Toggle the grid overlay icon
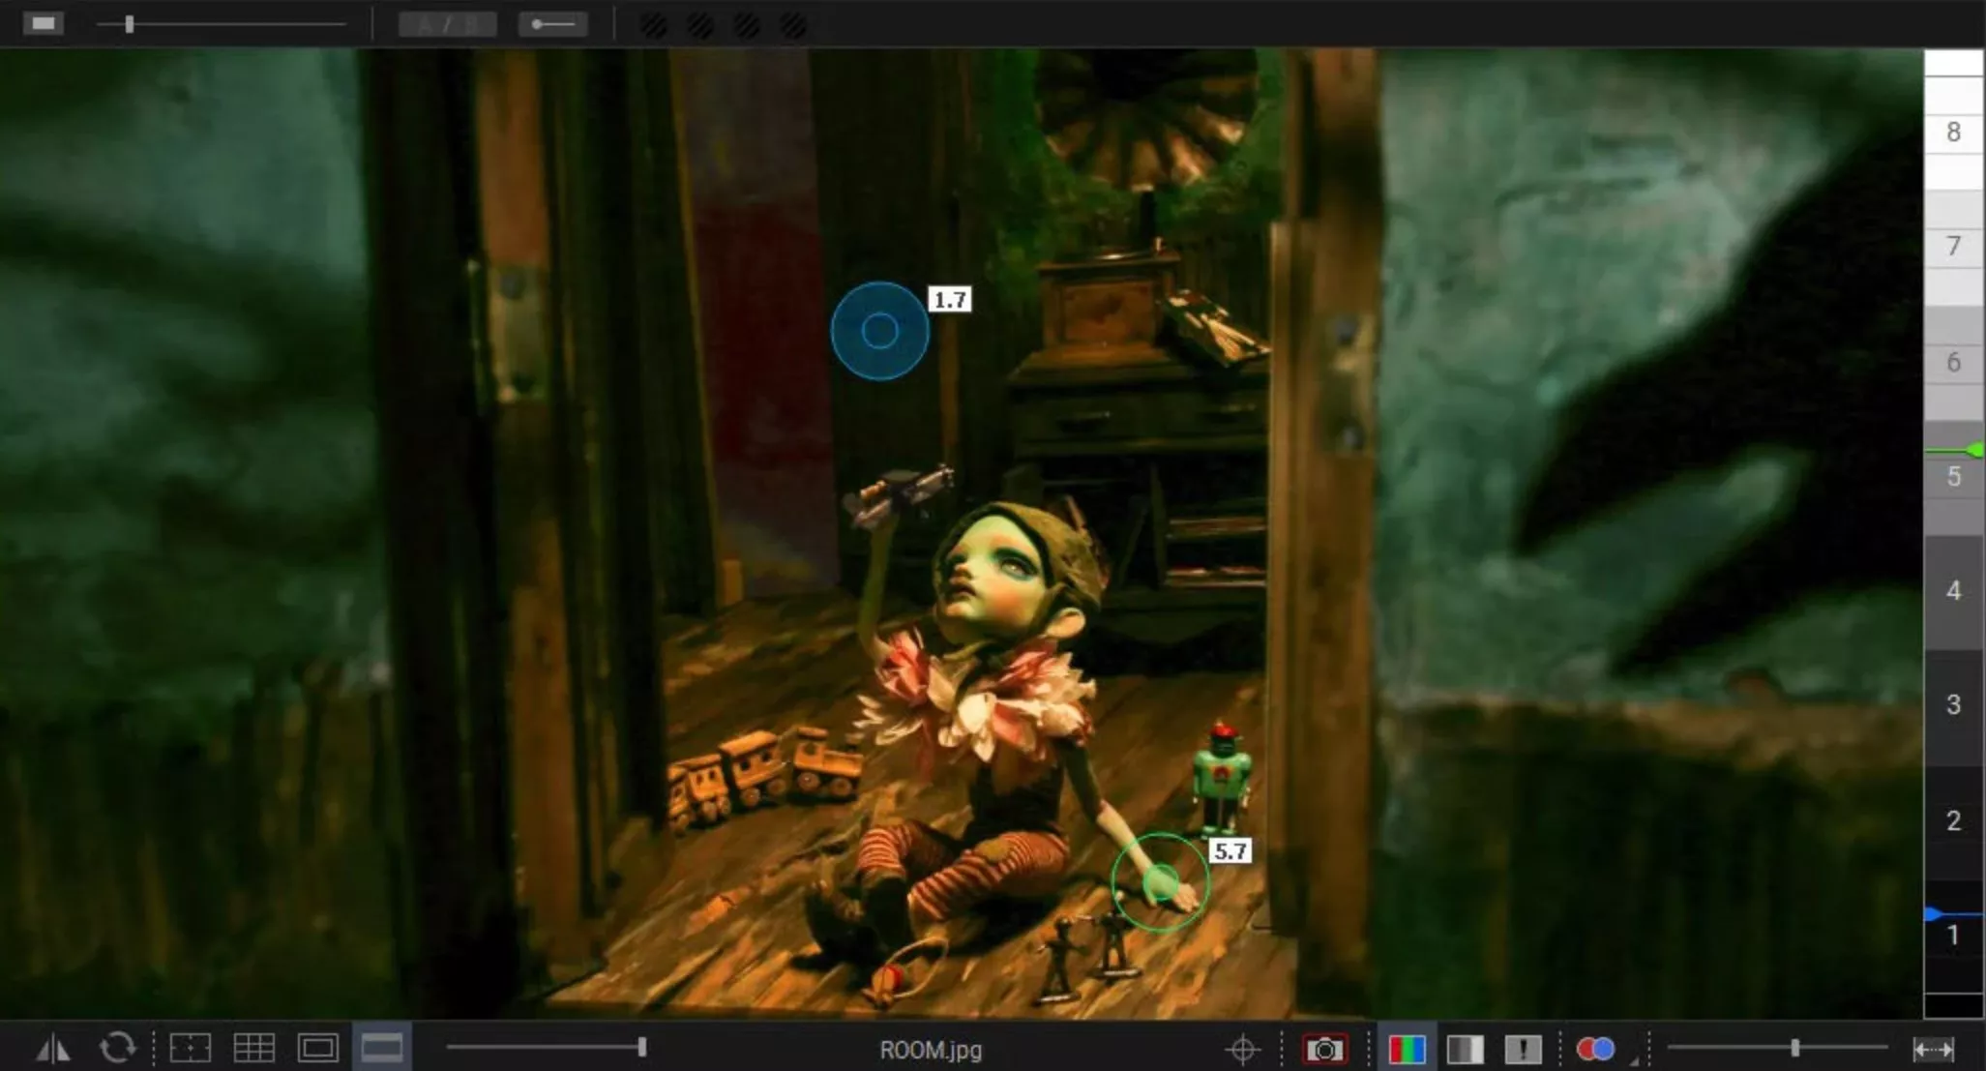The height and width of the screenshot is (1071, 1986). [254, 1048]
